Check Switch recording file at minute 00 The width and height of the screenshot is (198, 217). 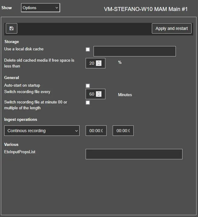pyautogui.click(x=88, y=103)
